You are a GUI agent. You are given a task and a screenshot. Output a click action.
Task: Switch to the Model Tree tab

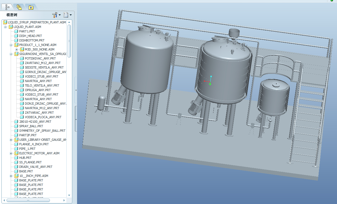[x=7, y=7]
